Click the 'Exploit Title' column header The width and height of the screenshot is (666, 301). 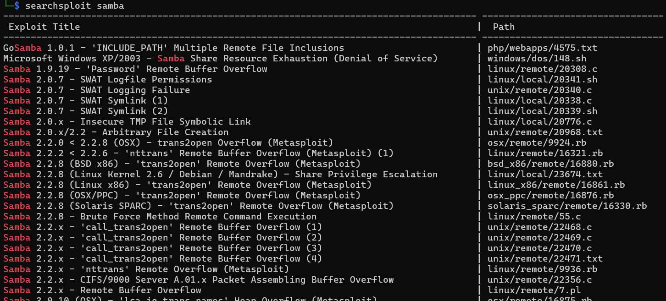click(x=44, y=27)
